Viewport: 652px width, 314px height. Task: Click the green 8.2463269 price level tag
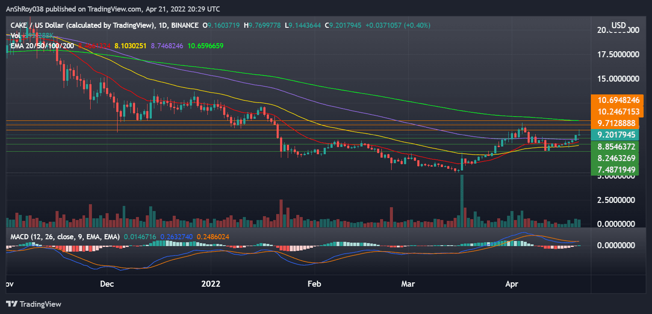pyautogui.click(x=616, y=158)
